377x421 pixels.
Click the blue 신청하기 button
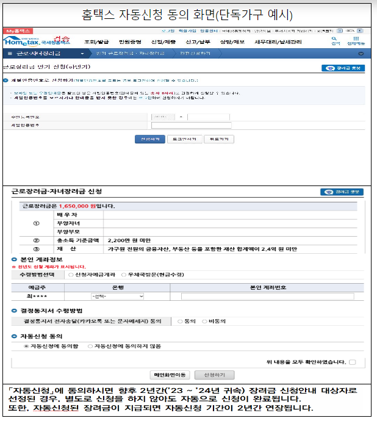150,139
